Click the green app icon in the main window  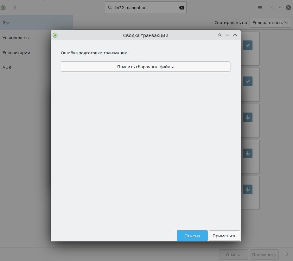[3, 8]
